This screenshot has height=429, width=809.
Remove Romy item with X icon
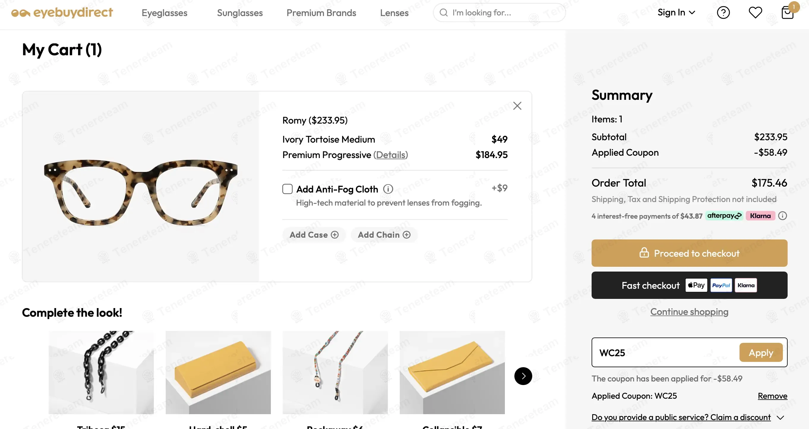tap(517, 106)
